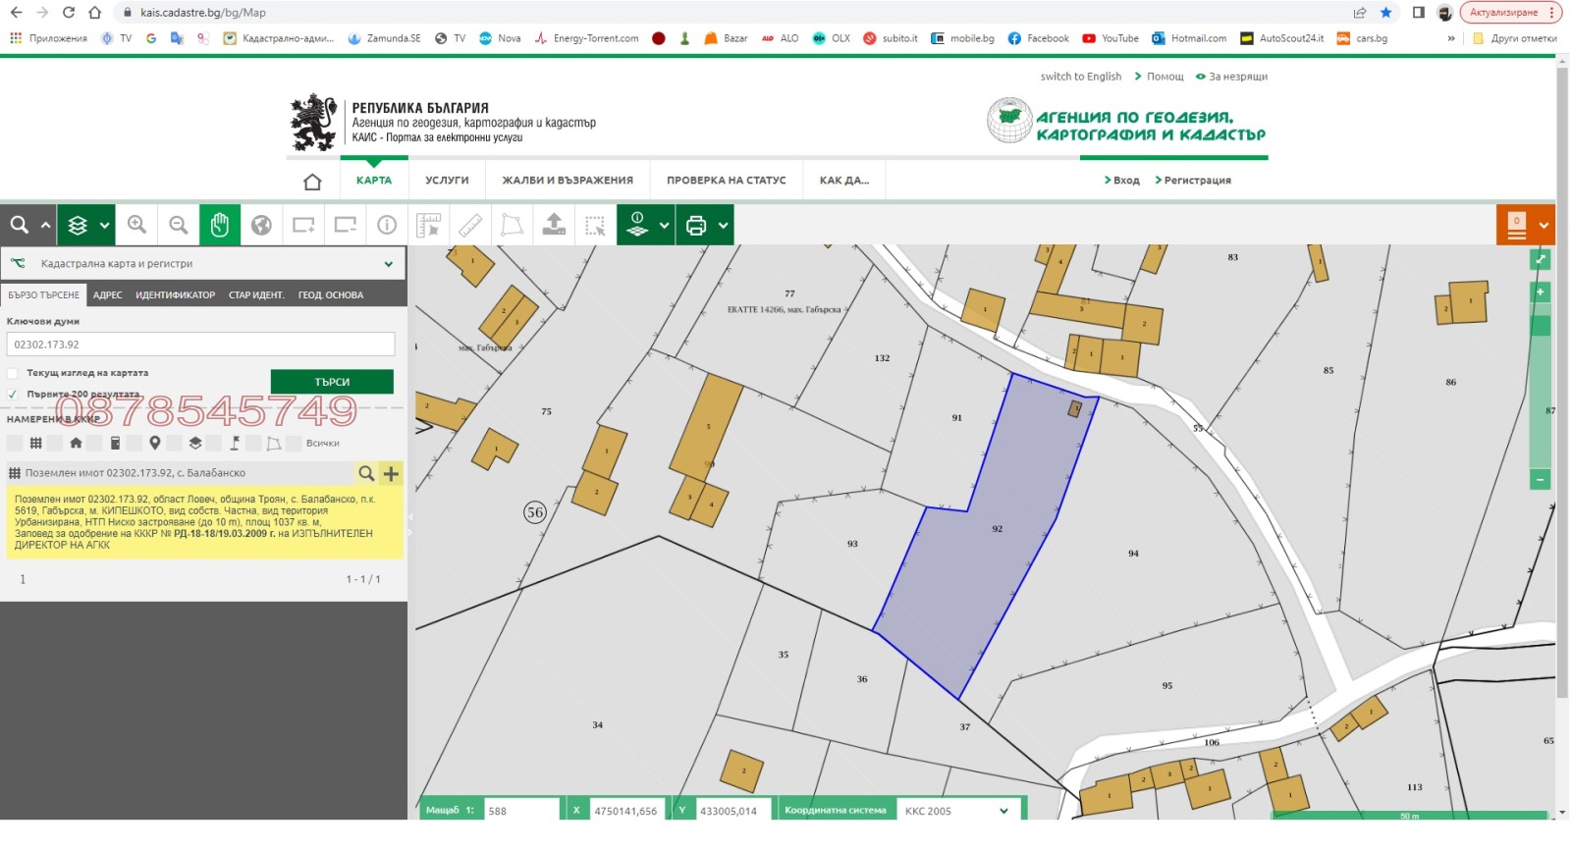Select the draw polygon tool
Image resolution: width=1571 pixels, height=850 pixels.
click(x=512, y=225)
